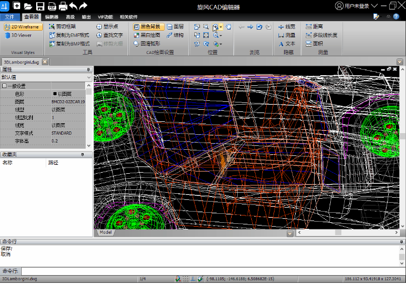This screenshot has height=284, width=406.
Task: Toggle 黑色背景 black background option
Action: (148, 26)
